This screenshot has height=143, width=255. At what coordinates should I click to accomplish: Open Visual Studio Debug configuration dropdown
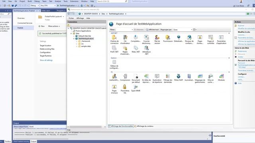[35, 6]
